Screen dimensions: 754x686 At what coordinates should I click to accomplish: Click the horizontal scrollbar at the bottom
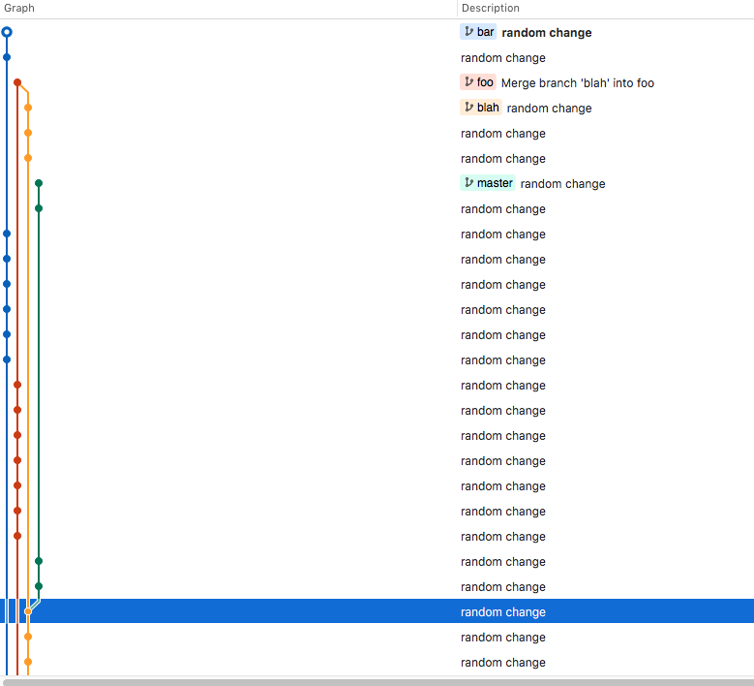pos(377,682)
